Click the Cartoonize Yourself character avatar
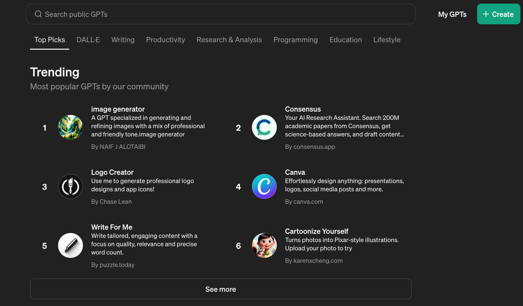The image size is (523, 306). pos(264,245)
